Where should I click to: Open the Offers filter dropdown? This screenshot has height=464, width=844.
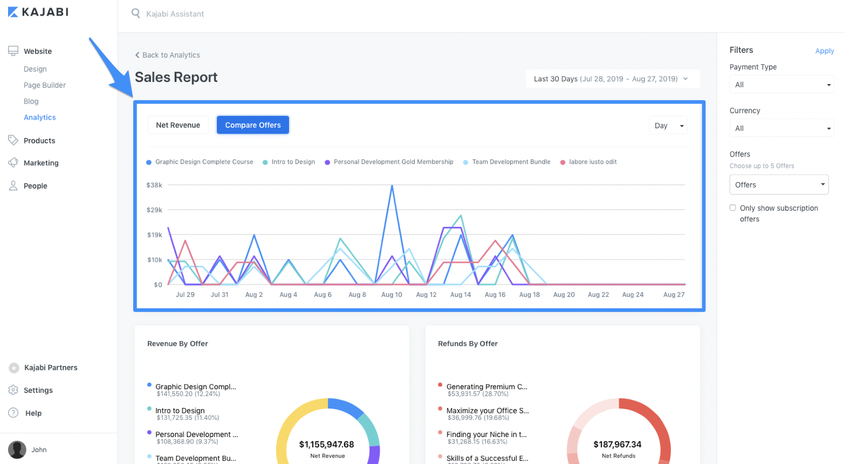[x=779, y=185]
